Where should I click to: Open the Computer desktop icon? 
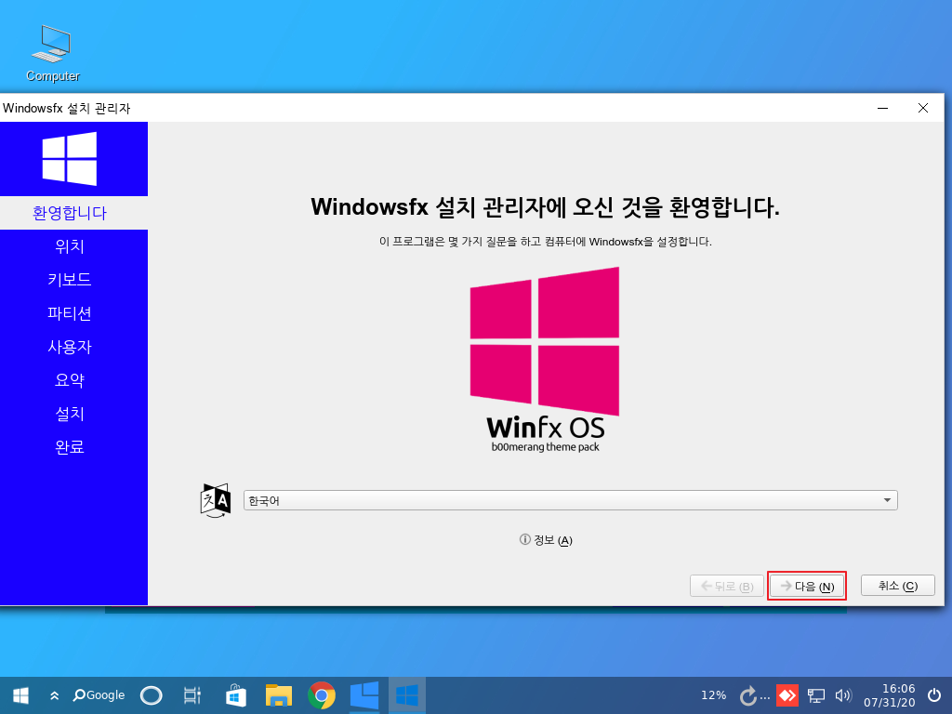pyautogui.click(x=52, y=53)
